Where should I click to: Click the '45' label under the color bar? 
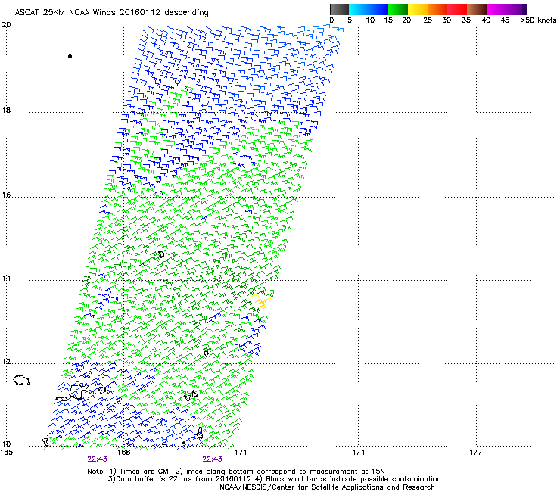(x=505, y=20)
